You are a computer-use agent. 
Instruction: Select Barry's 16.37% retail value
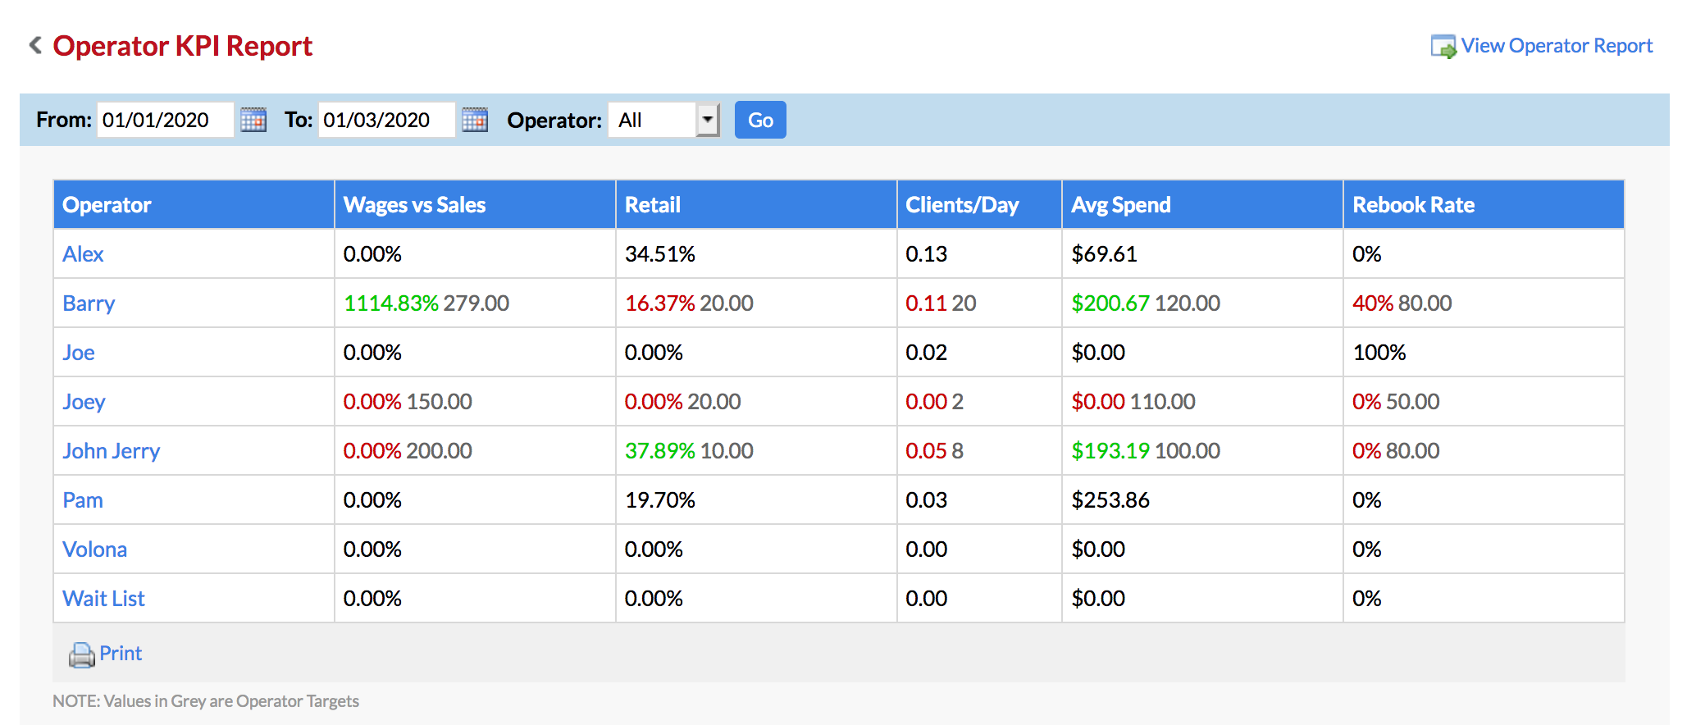pos(660,303)
